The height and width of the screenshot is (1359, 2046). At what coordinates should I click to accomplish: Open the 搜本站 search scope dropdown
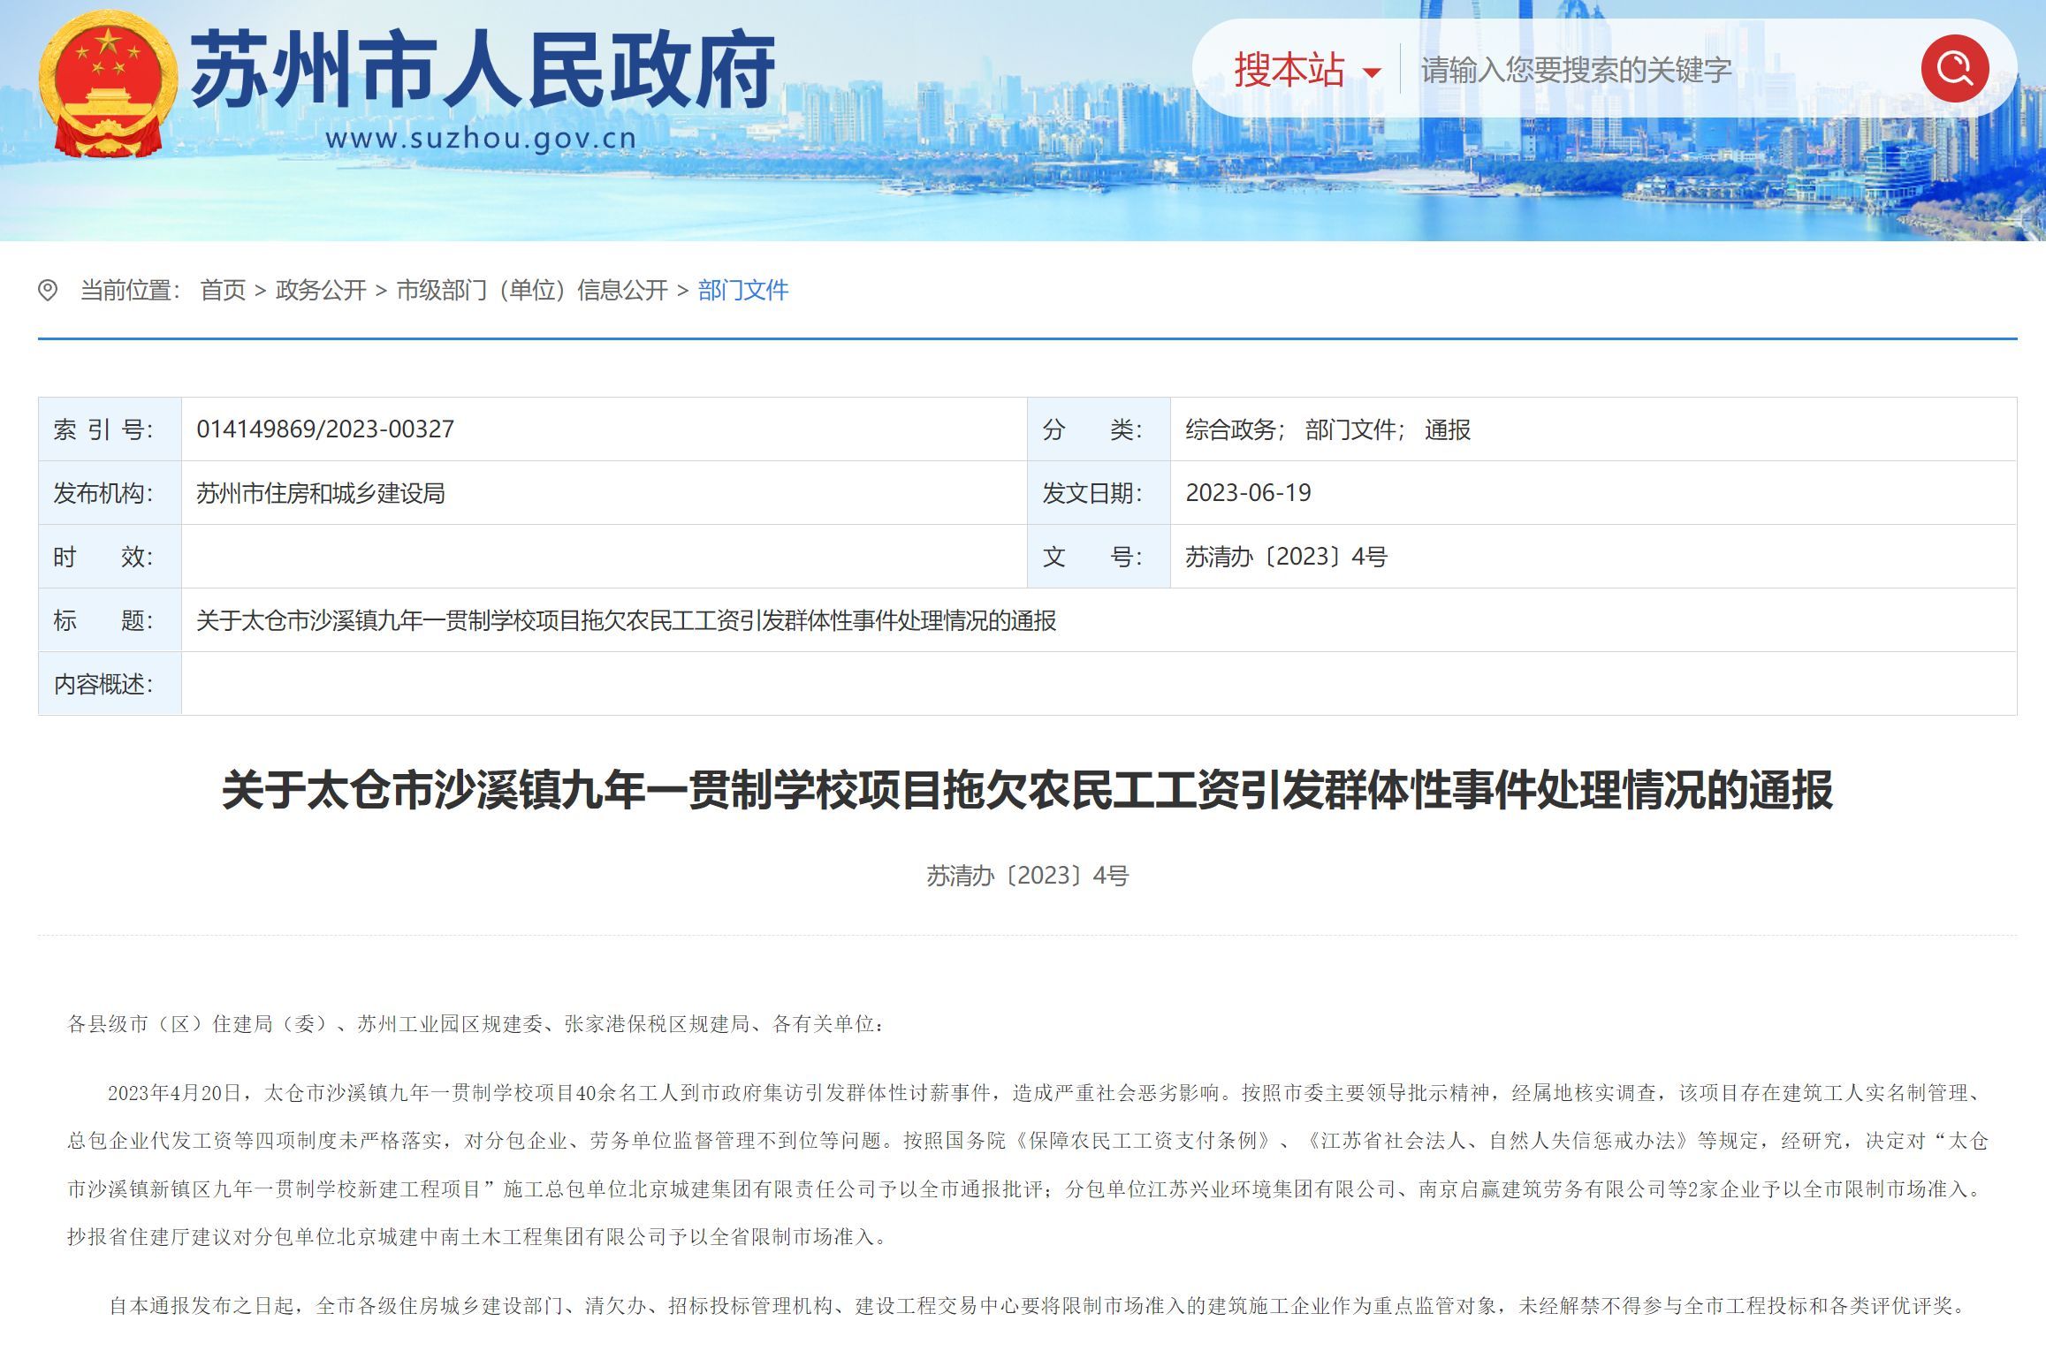coord(1289,70)
